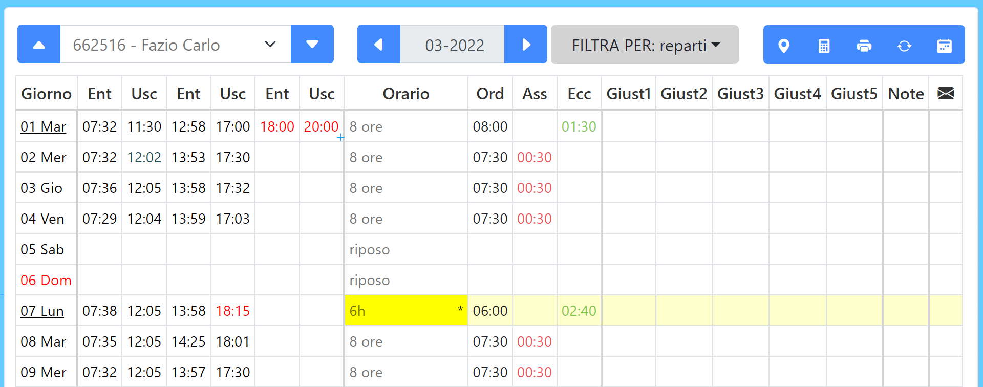Click the Giust1 column header
The image size is (983, 387).
(629, 94)
